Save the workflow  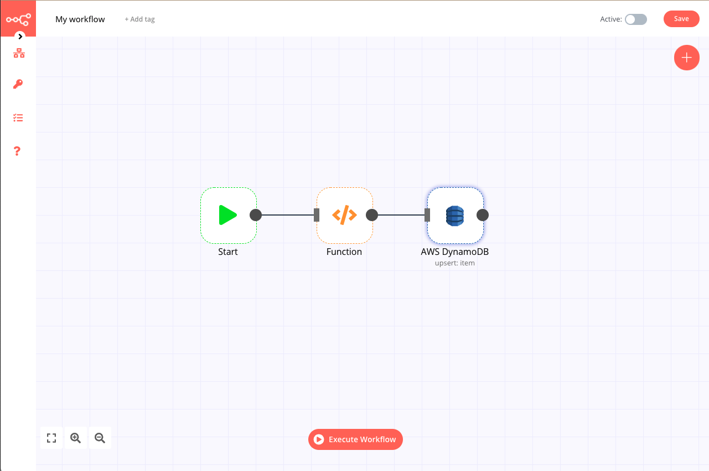coord(681,18)
